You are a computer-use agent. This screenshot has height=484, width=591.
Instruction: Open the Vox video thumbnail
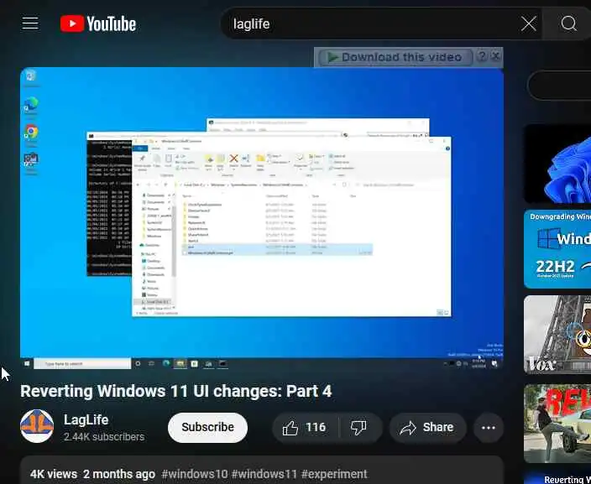tap(557, 335)
